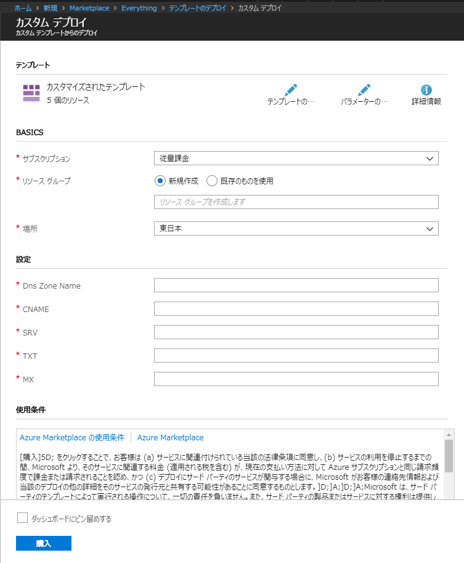
Task: Click the TXT input field
Action: (x=296, y=355)
